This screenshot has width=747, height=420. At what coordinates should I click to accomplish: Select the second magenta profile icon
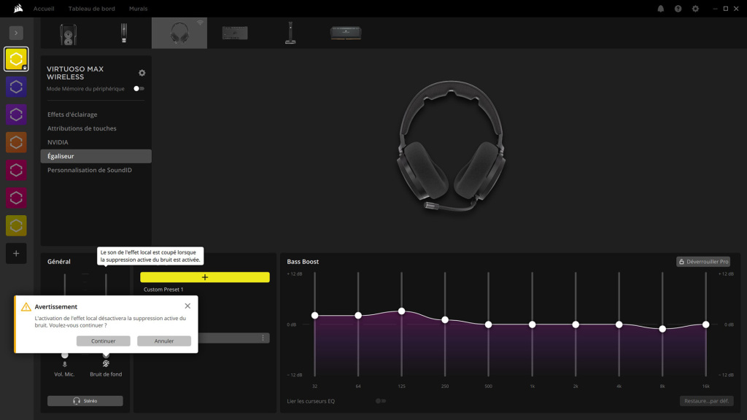tap(16, 198)
